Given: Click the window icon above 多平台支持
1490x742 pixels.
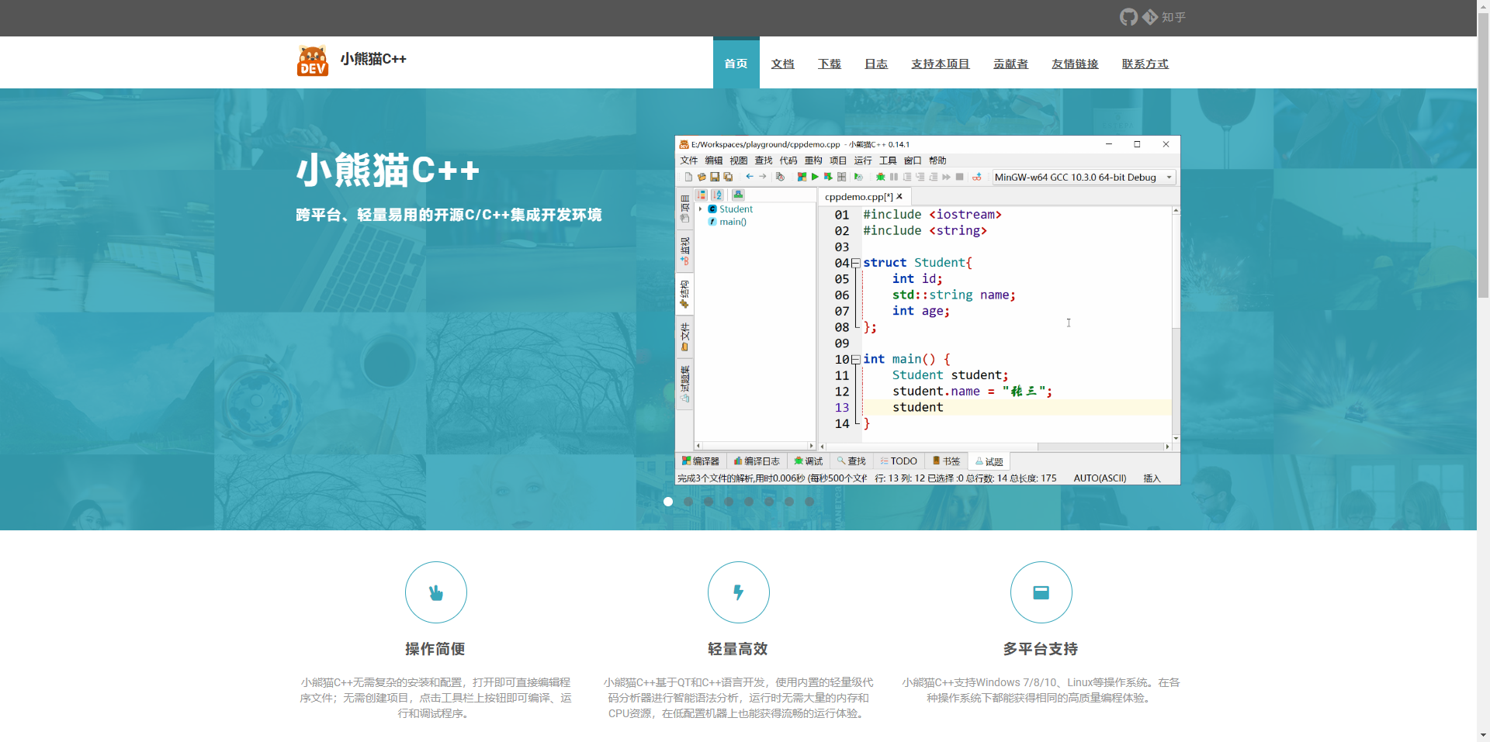Looking at the screenshot, I should click(1041, 592).
